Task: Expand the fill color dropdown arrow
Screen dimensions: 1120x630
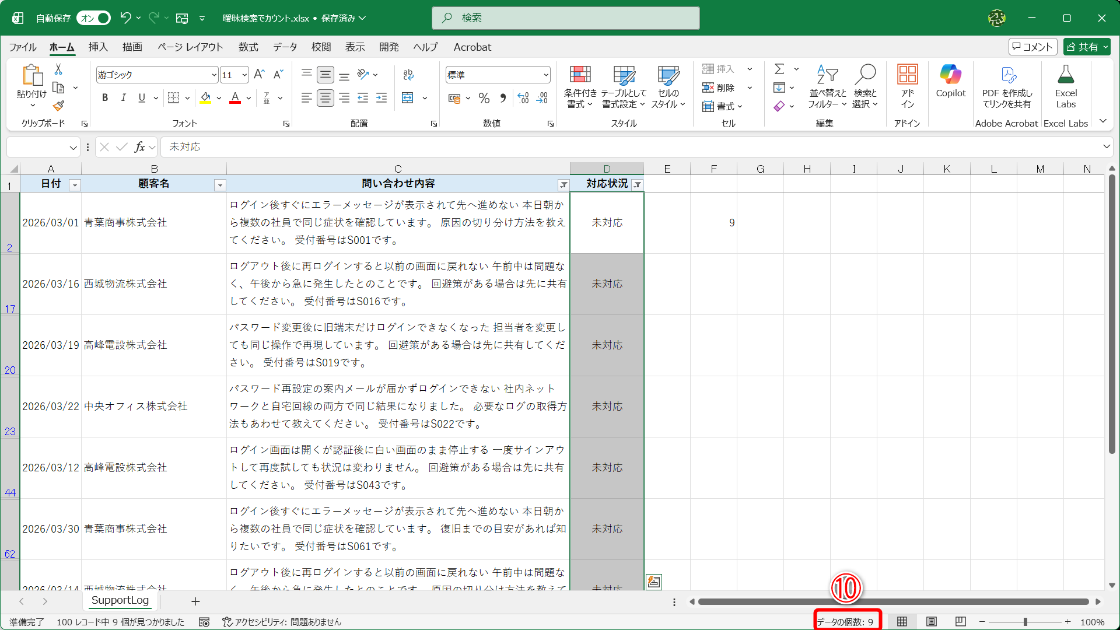Action: pyautogui.click(x=219, y=98)
